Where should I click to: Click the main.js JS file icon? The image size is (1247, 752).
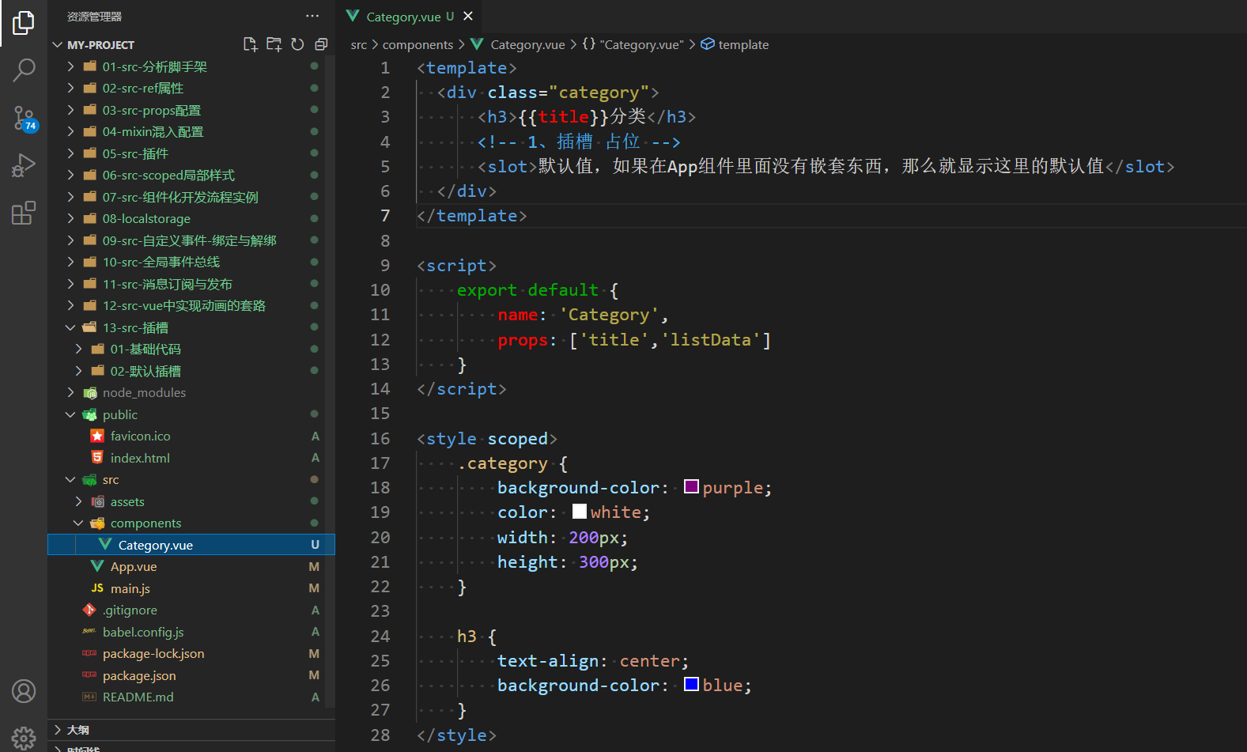click(97, 588)
